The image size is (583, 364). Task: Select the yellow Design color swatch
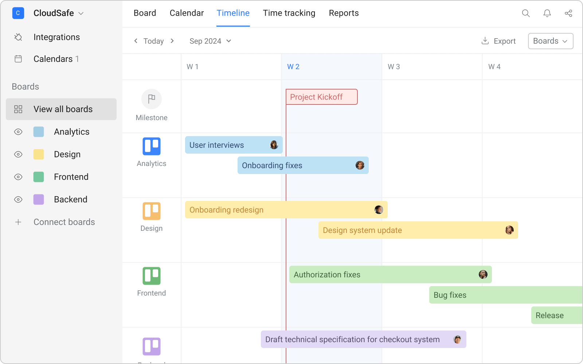point(38,154)
